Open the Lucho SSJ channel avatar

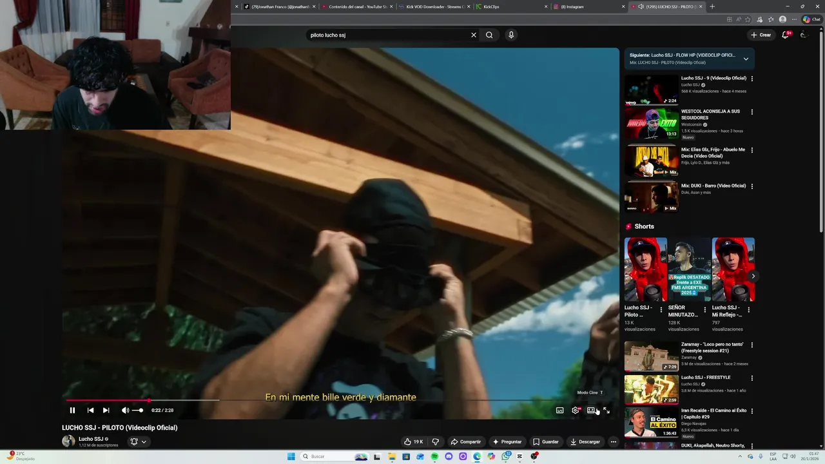point(68,441)
